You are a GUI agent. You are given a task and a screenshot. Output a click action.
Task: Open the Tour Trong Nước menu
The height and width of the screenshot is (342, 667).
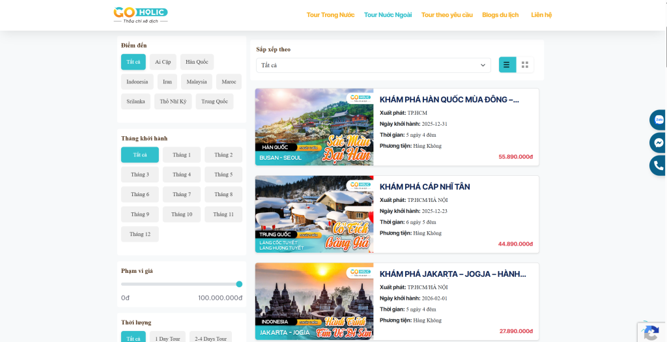[330, 15]
